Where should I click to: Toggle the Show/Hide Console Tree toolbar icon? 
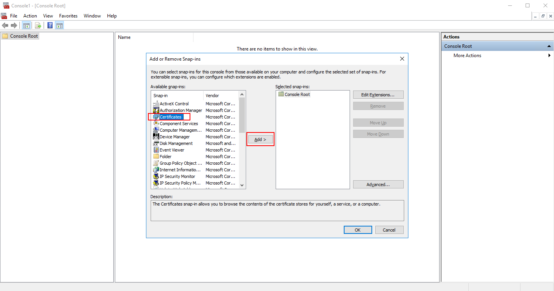(x=26, y=25)
